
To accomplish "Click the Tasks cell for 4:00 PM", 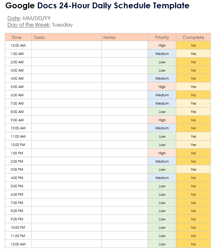I will [66, 178].
